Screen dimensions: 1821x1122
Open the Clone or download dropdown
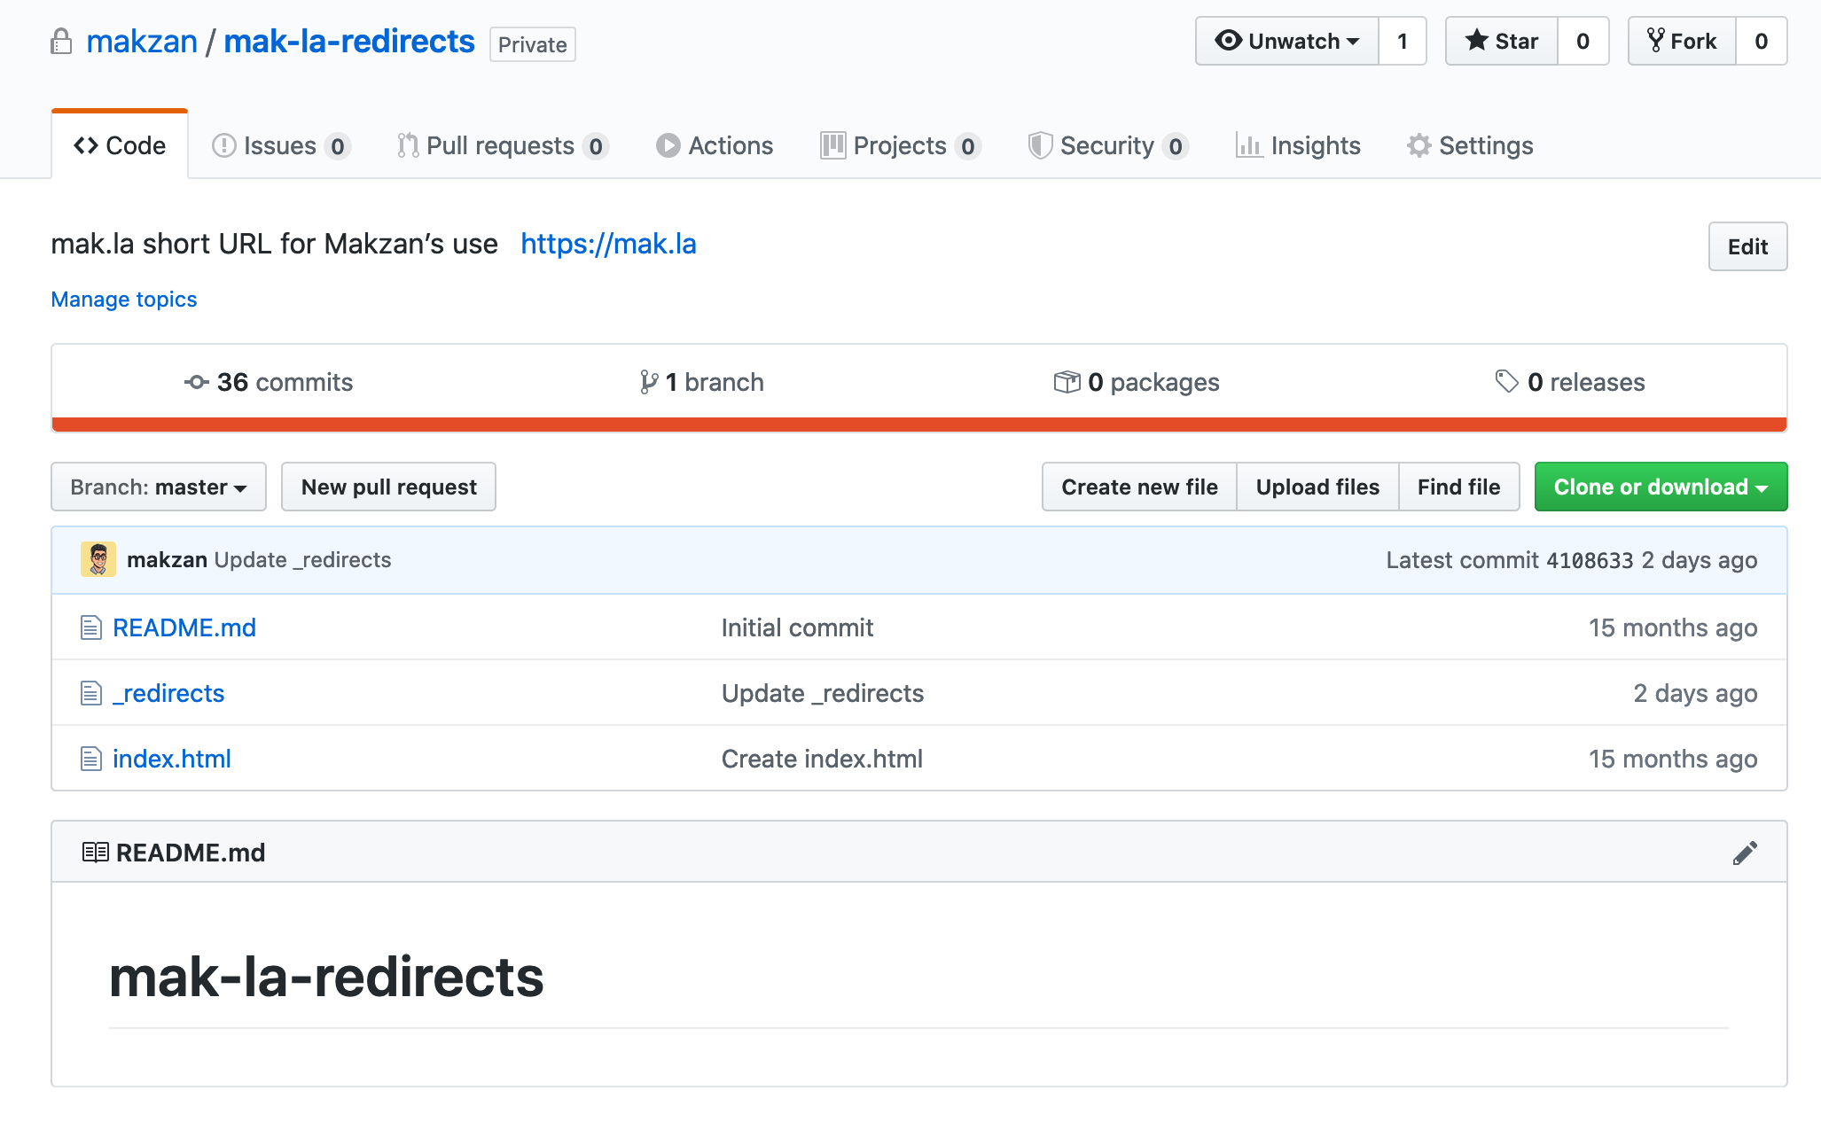(1660, 487)
